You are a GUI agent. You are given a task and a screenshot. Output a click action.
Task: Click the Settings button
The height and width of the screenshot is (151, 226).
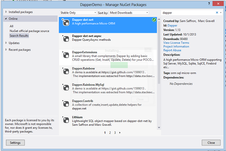pyautogui.click(x=15, y=143)
